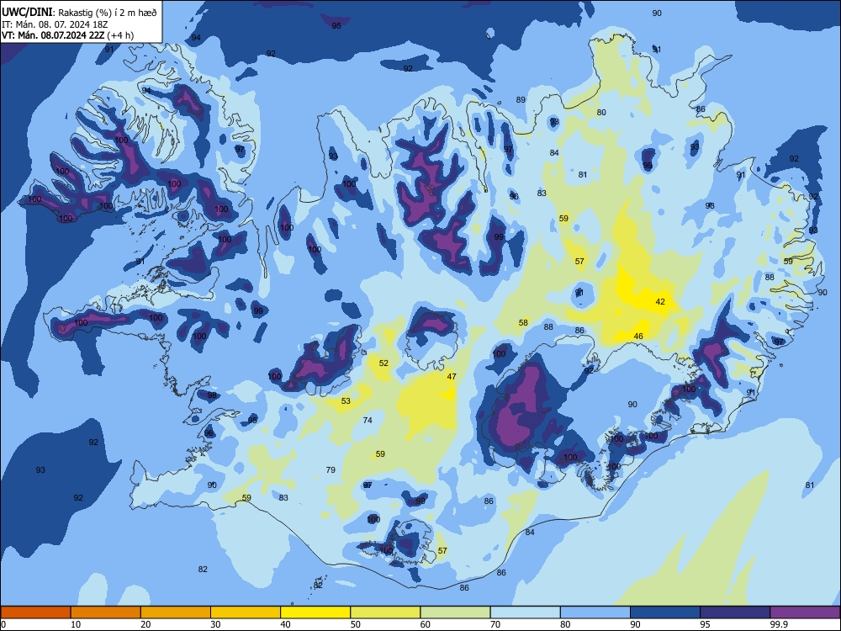Click the 47 value in the yellow area
841x631 pixels.
[x=452, y=377]
